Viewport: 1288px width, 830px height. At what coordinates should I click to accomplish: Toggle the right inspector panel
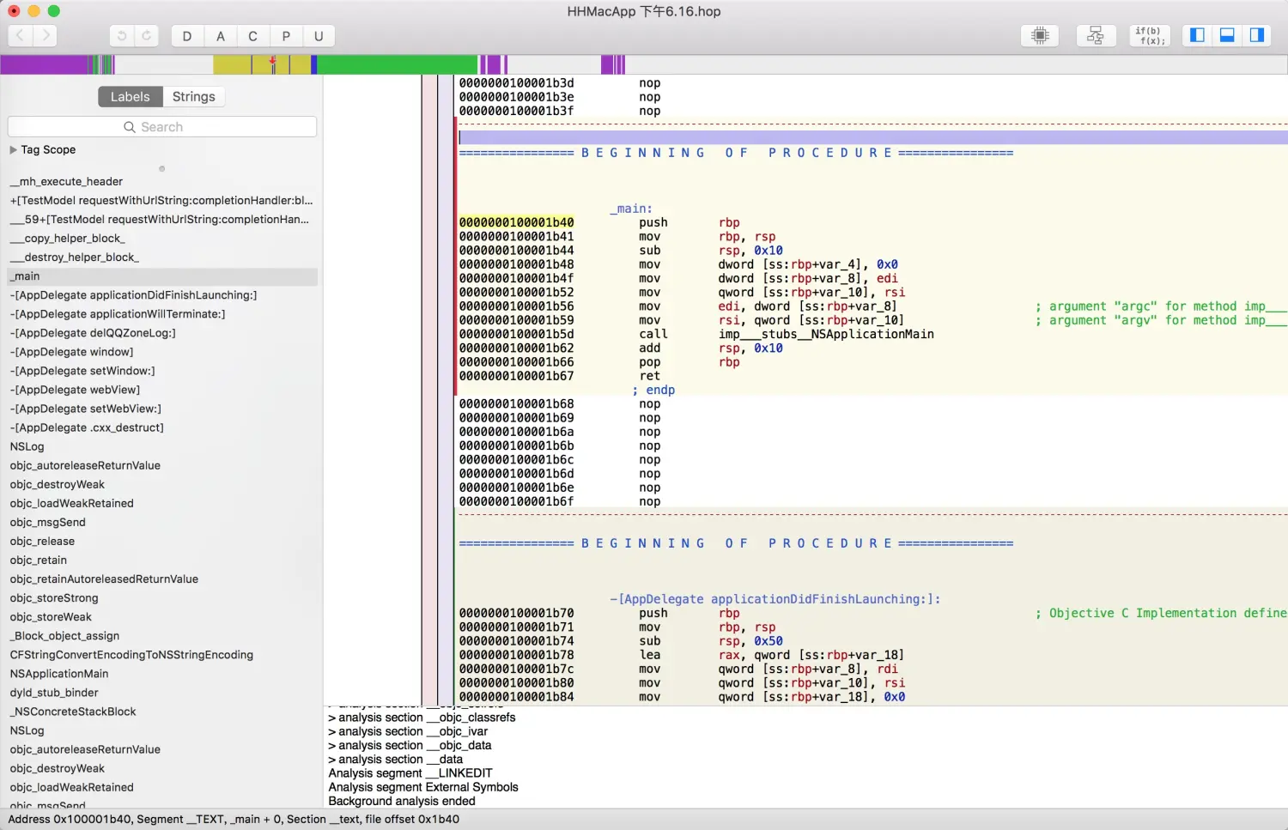1257,35
